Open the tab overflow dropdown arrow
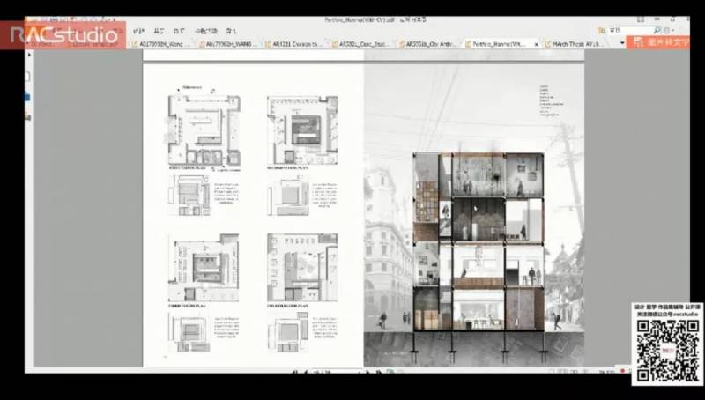Image resolution: width=705 pixels, height=400 pixels. click(x=621, y=42)
